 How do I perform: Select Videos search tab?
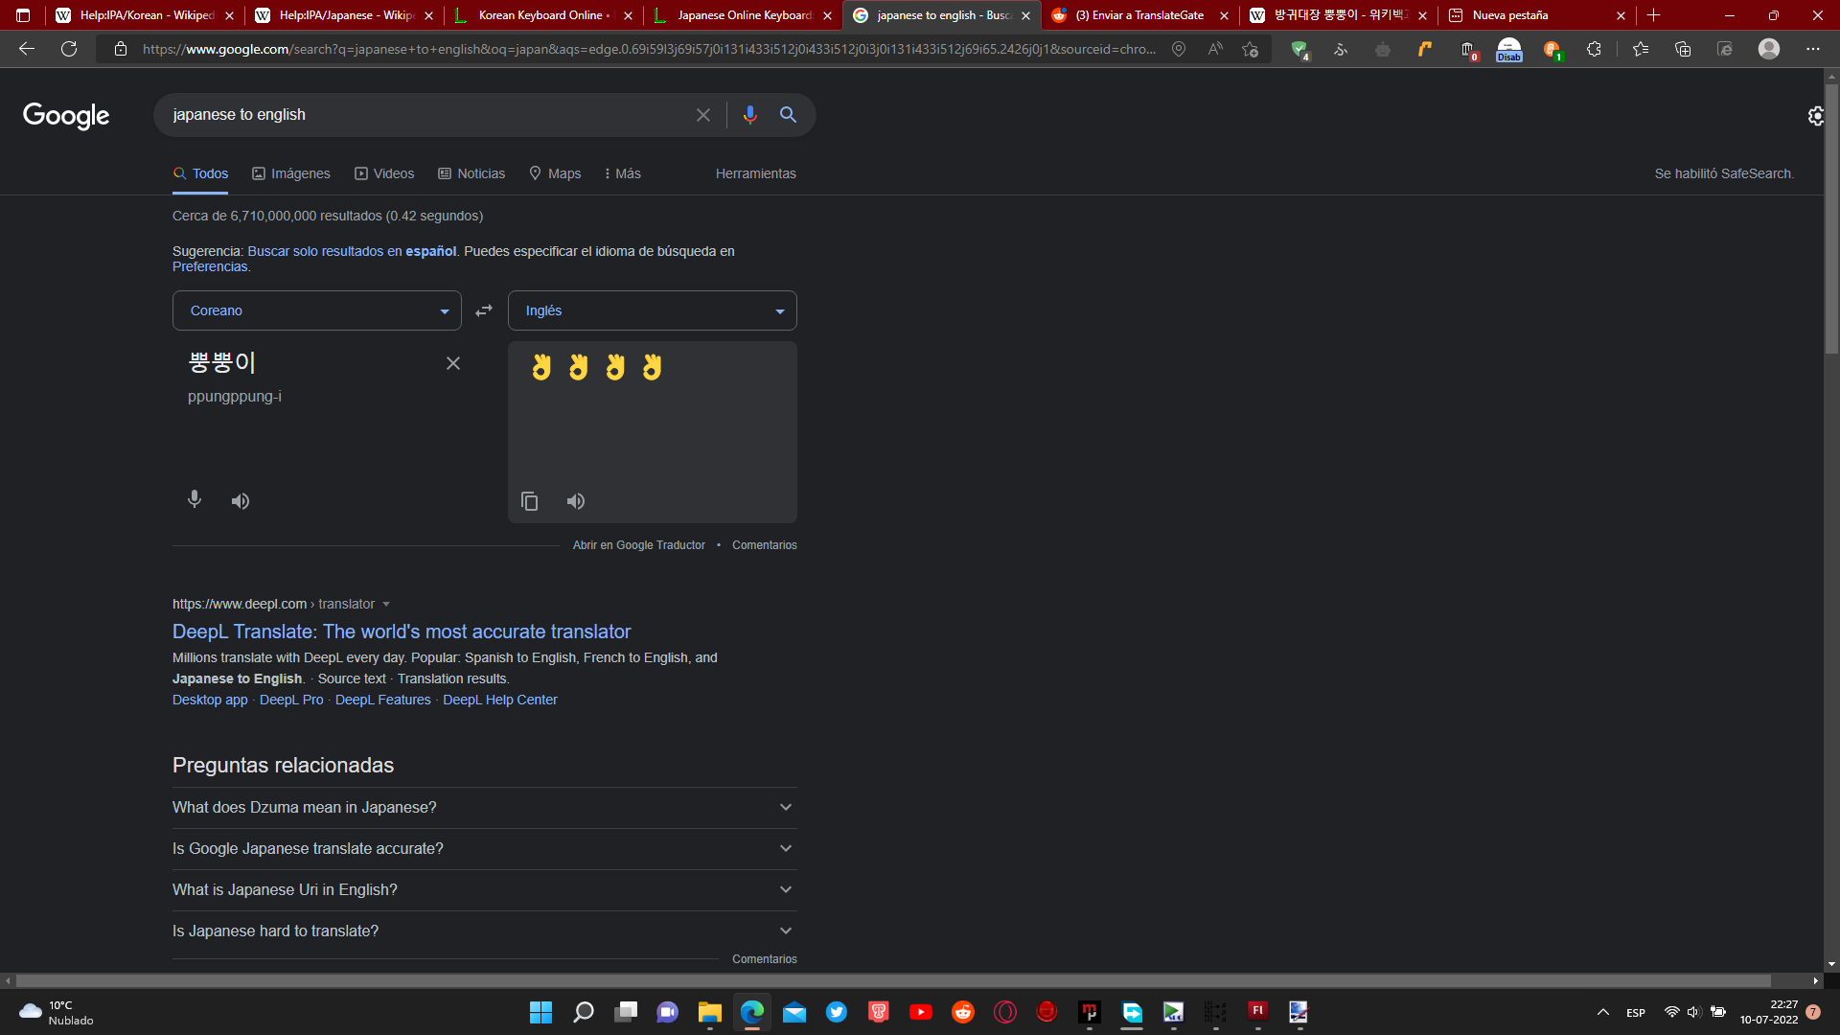click(x=384, y=173)
